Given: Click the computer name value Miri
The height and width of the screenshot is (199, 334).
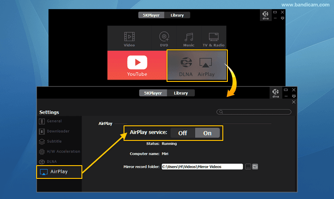Looking at the screenshot, I should pos(165,154).
